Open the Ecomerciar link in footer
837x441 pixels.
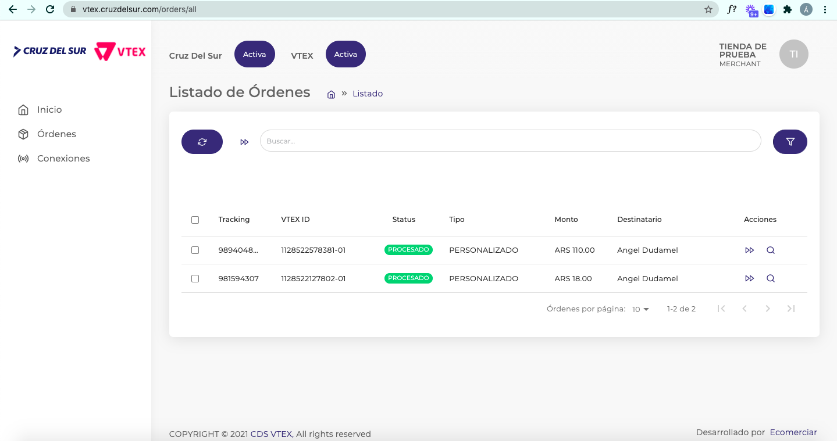793,432
